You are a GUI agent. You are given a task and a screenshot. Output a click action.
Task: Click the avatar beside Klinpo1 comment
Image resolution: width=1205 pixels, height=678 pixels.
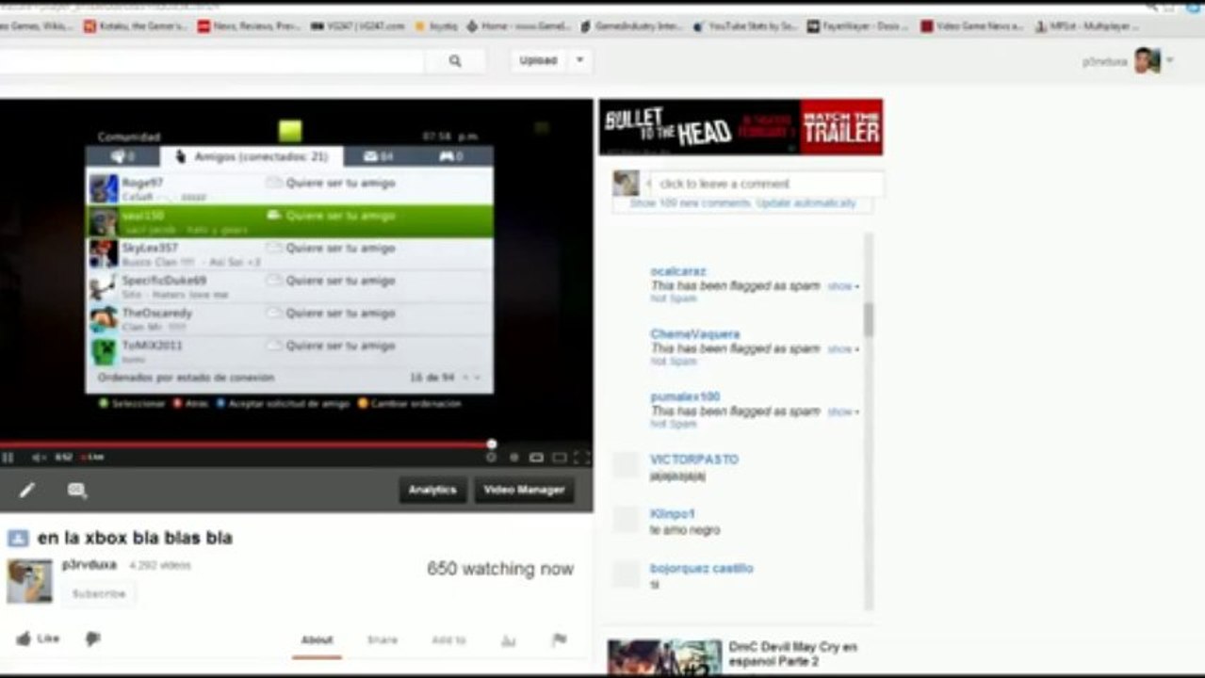627,519
